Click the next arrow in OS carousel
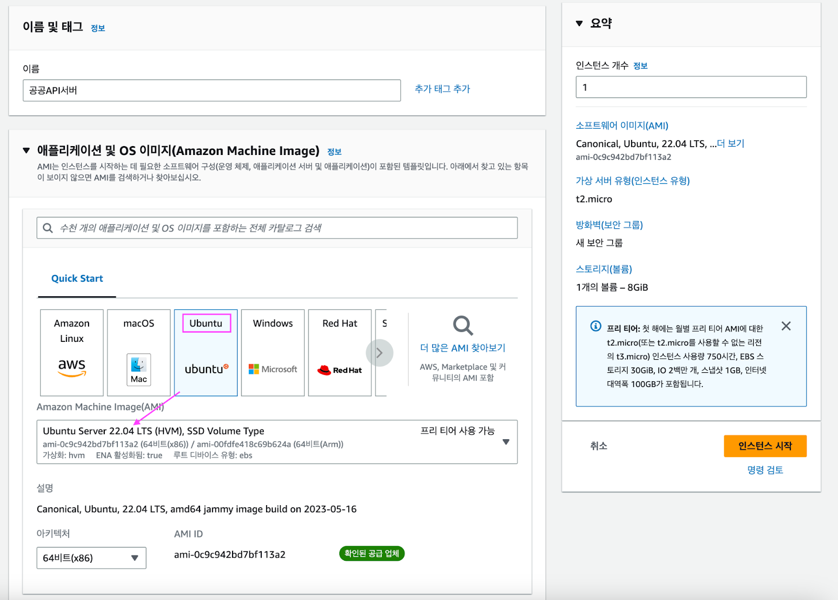Viewport: 838px width, 600px height. pos(379,353)
